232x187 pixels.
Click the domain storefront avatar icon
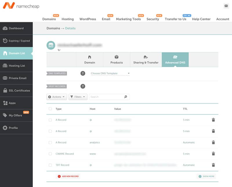tap(51, 45)
